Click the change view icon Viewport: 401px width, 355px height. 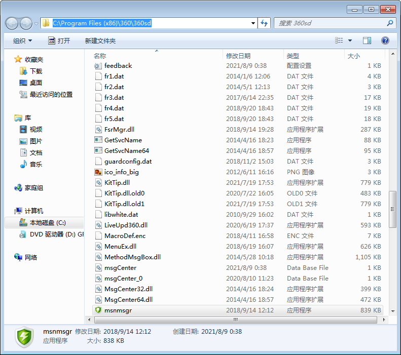click(x=339, y=41)
